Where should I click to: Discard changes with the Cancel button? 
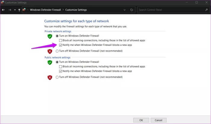(x=159, y=120)
